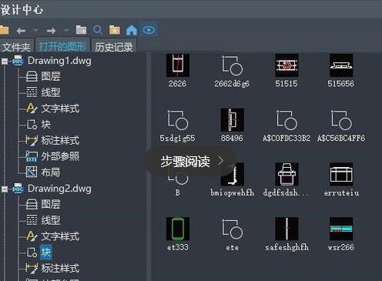Select 线型 under Drawing1.dwg

(51, 92)
